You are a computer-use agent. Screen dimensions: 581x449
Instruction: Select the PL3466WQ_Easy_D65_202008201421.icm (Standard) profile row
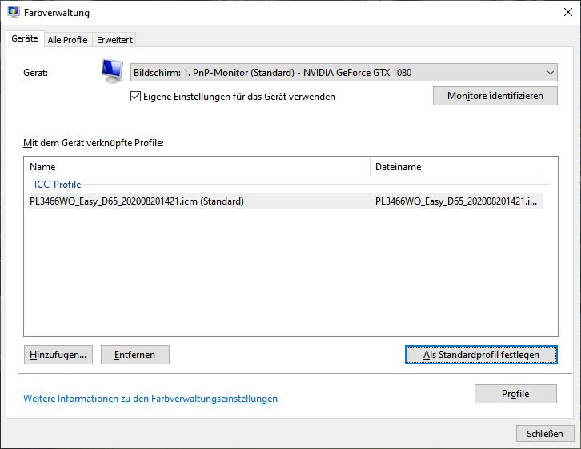(x=286, y=201)
